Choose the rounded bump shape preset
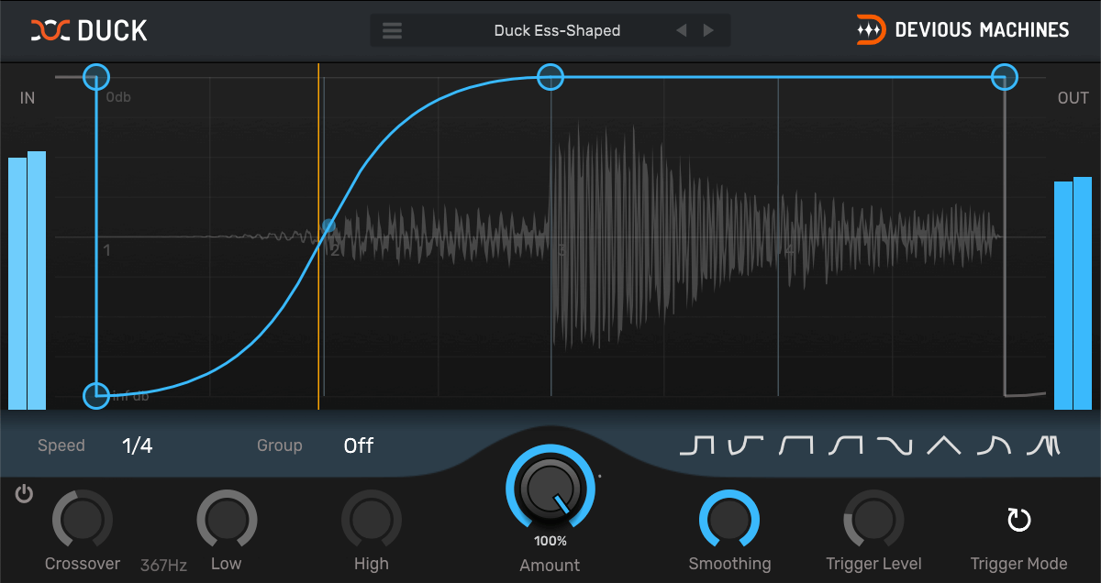The height and width of the screenshot is (583, 1101). pos(994,445)
